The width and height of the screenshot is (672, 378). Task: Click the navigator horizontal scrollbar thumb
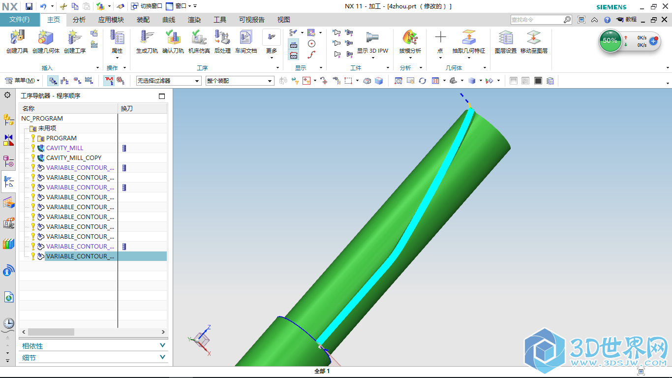[51, 332]
